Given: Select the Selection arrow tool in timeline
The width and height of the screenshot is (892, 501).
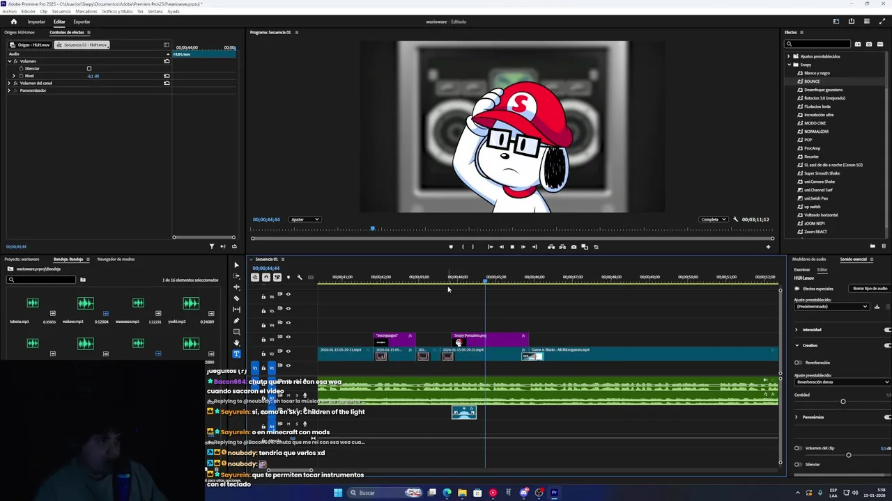Looking at the screenshot, I should click(x=236, y=265).
